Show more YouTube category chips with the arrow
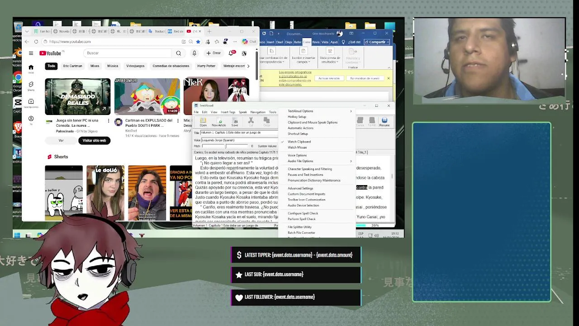The image size is (579, 326). [x=248, y=66]
